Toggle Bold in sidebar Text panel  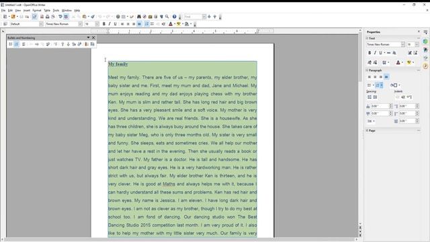pyautogui.click(x=370, y=53)
